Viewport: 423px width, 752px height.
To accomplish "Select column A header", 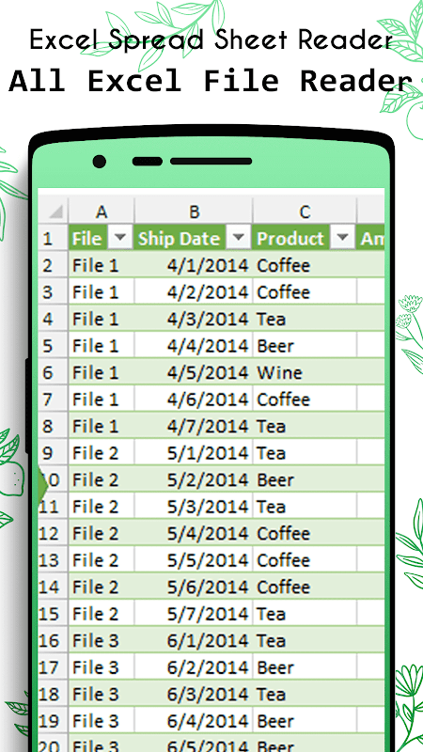I will [102, 211].
